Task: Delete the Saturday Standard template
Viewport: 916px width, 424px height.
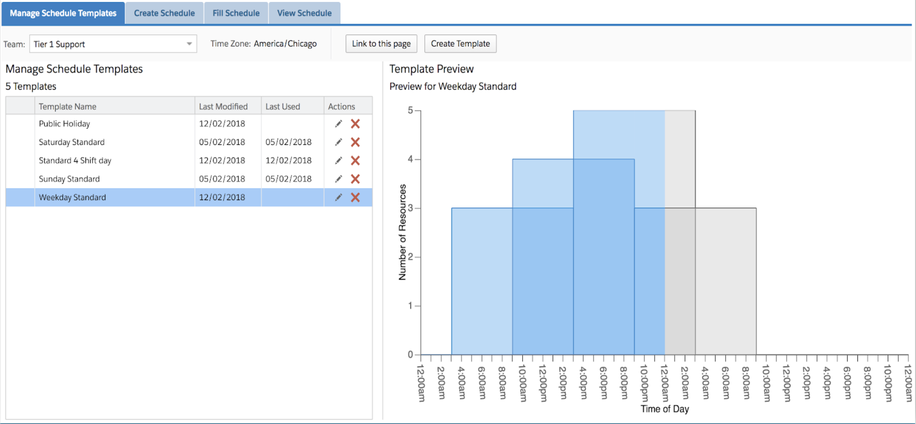Action: pos(356,142)
